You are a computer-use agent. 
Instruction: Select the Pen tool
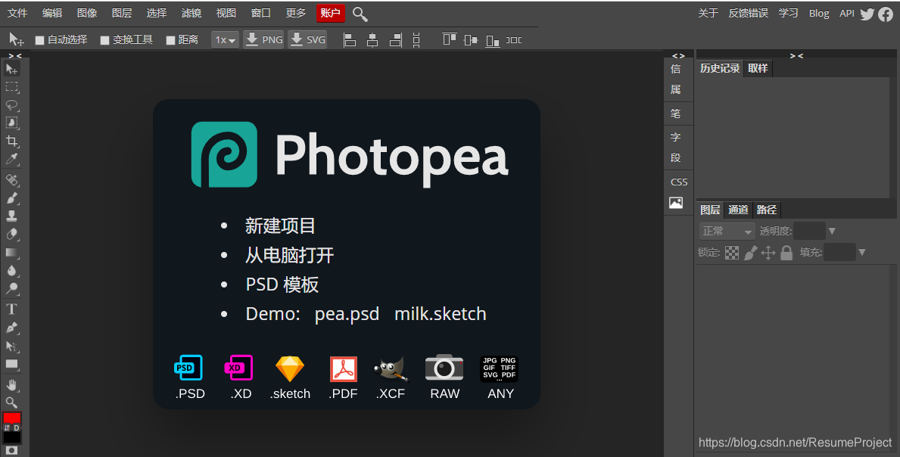(11, 328)
